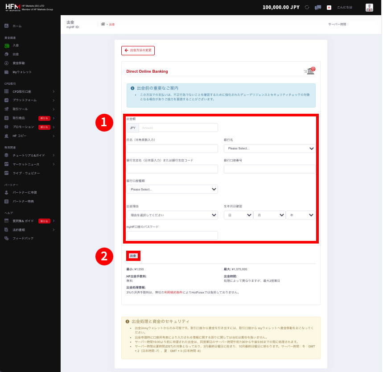Open the 資金移動 funds transfer icon
Image resolution: width=383 pixels, height=372 pixels.
coord(7,63)
